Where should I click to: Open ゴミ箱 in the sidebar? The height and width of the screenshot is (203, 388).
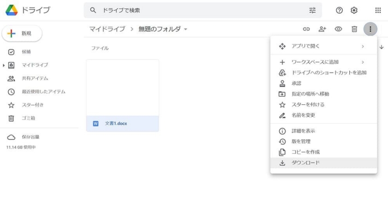point(28,118)
